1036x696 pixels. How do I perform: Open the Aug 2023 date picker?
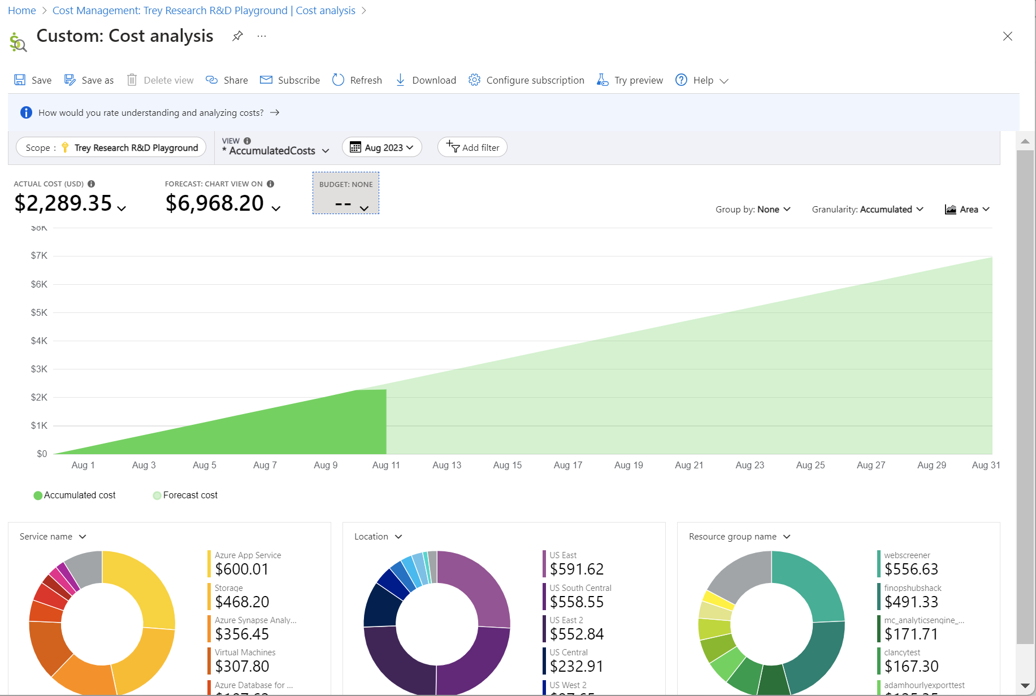(x=382, y=147)
